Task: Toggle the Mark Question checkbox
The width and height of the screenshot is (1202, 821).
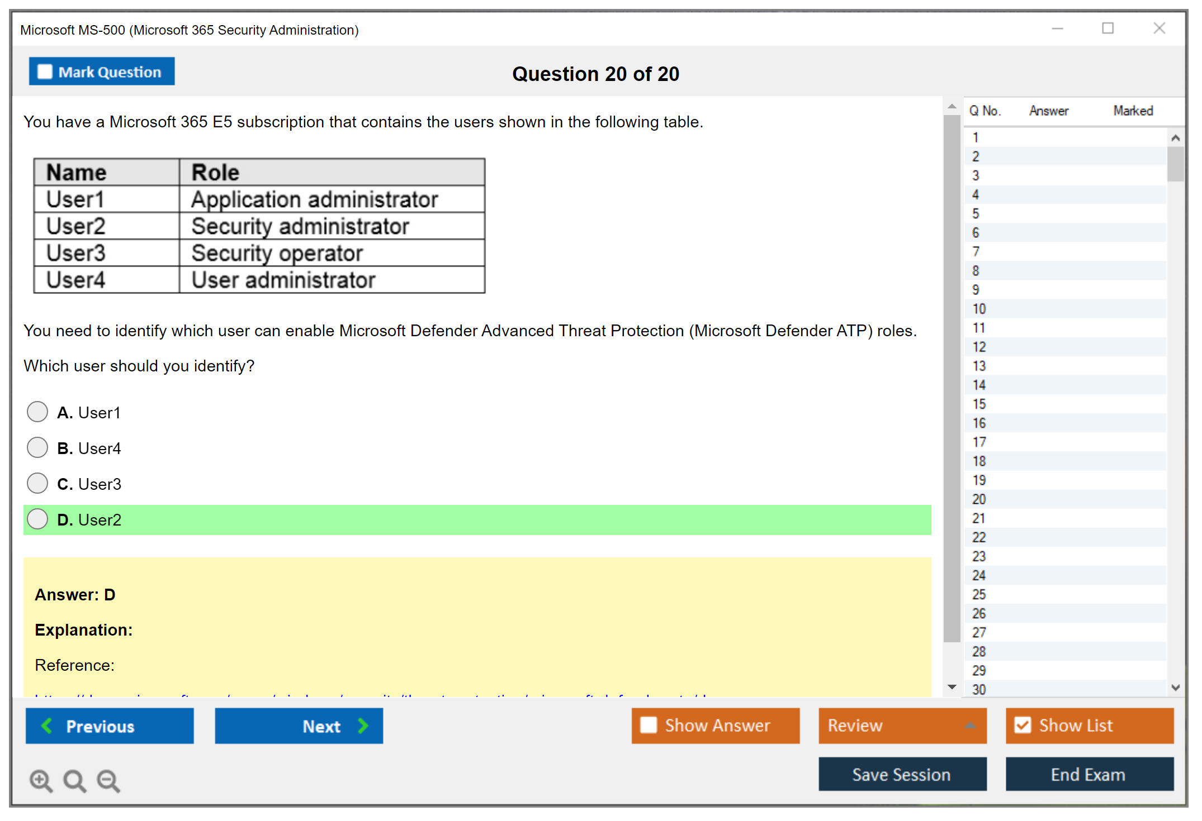Action: click(45, 71)
